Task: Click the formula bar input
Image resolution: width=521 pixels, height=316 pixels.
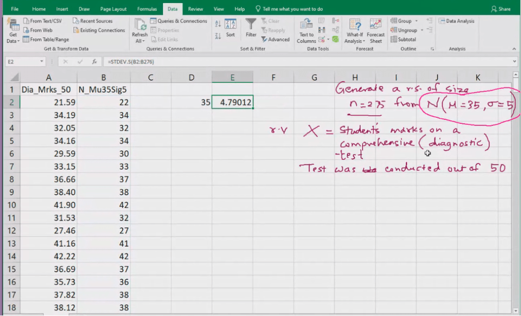Action: [306, 62]
